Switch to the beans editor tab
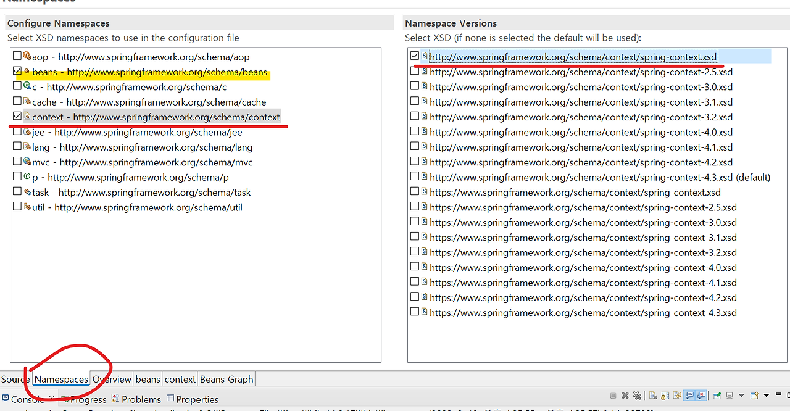Screen dimensions: 790x411 148,379
